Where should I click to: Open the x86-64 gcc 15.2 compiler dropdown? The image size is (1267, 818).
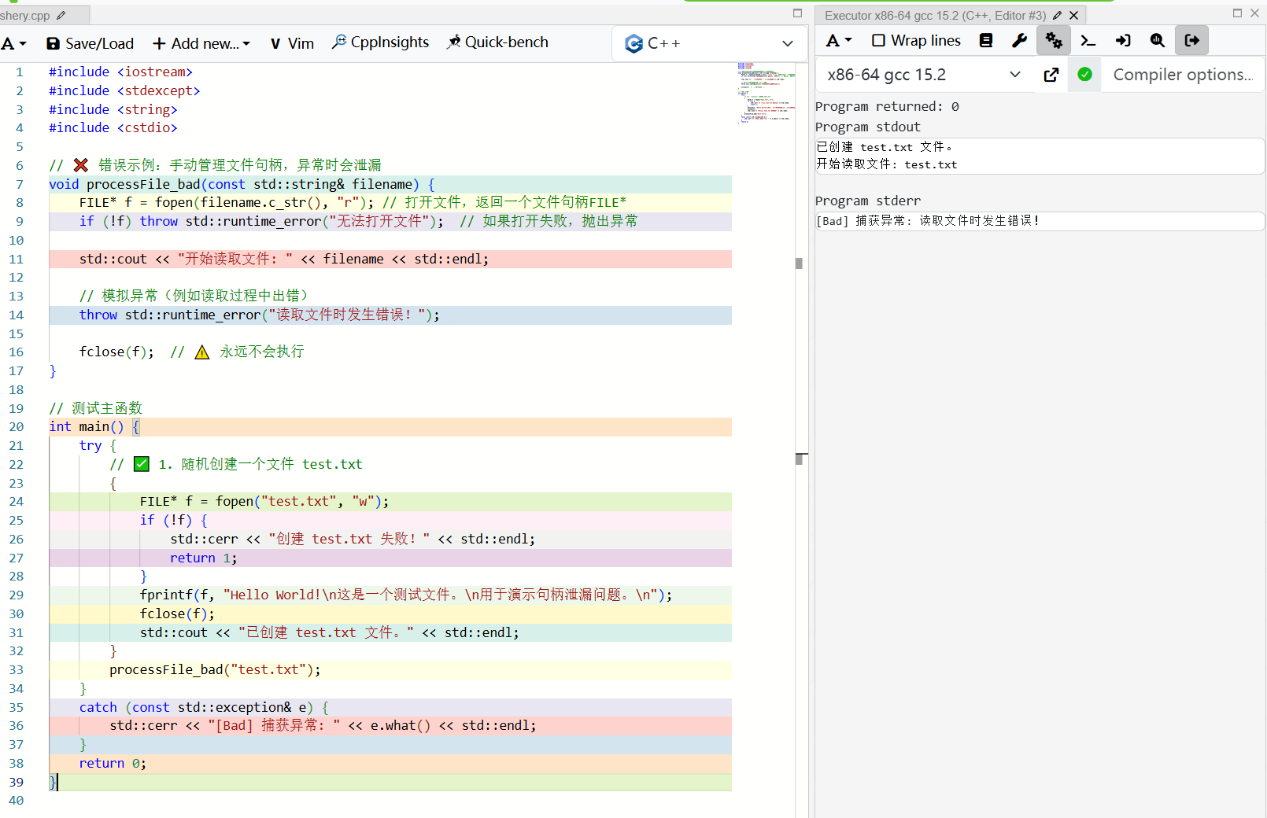click(x=925, y=75)
